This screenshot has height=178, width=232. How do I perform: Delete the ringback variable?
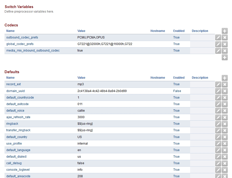[x=225, y=124]
